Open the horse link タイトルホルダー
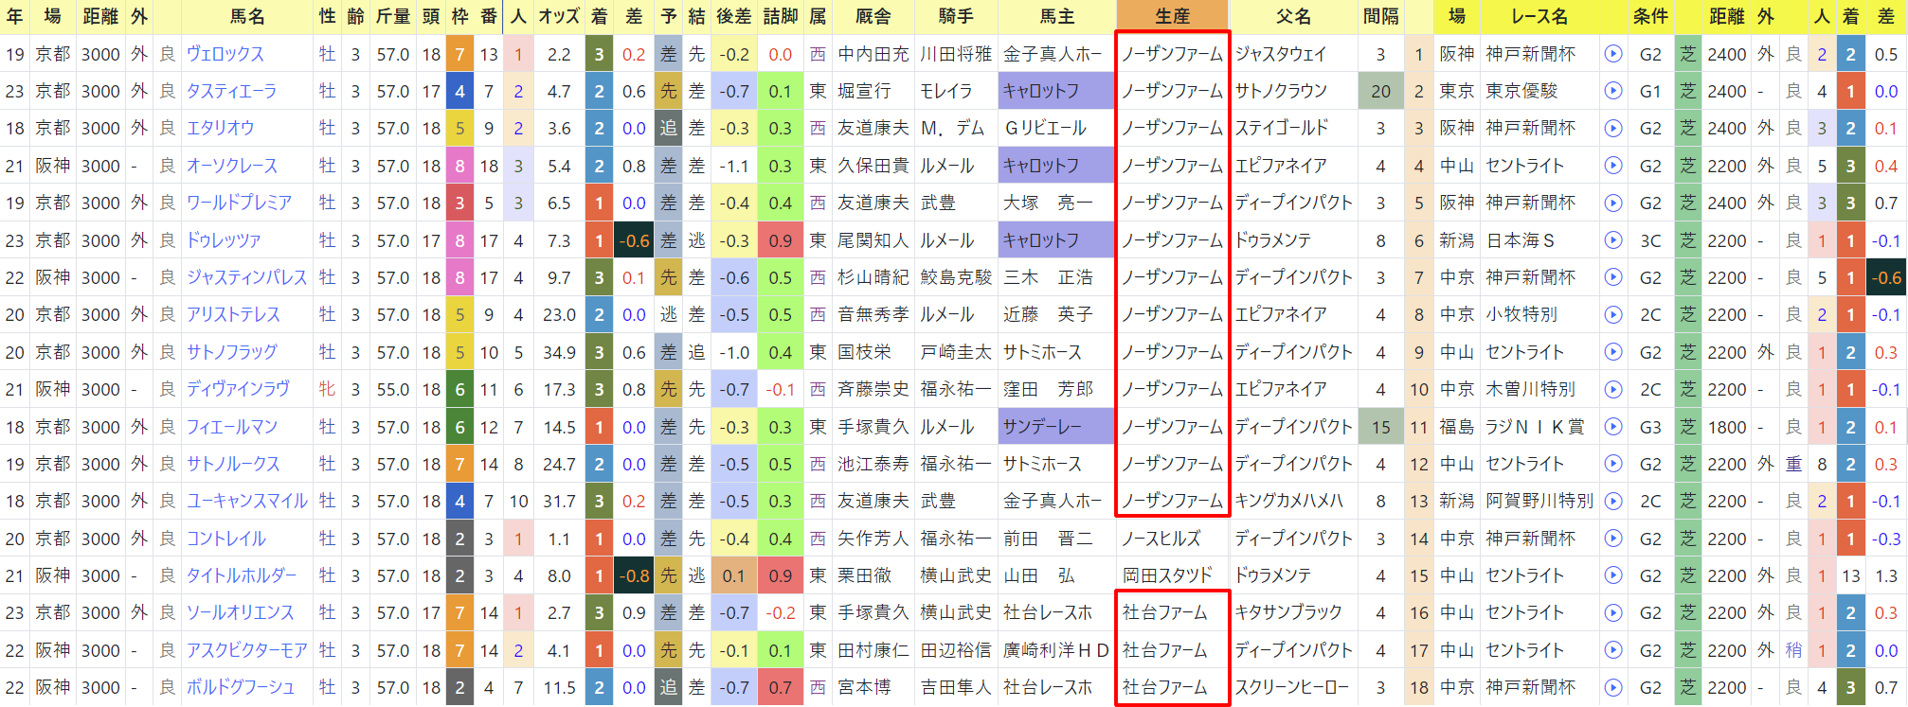1908x707 pixels. tap(242, 575)
